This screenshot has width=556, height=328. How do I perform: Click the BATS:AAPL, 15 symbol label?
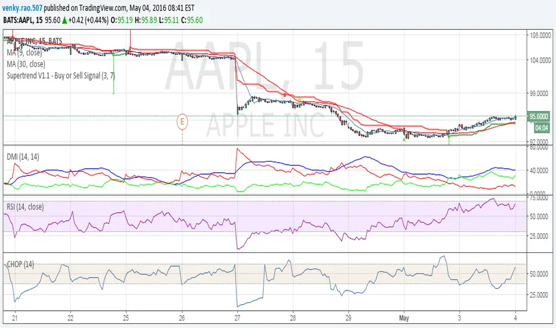click(23, 20)
